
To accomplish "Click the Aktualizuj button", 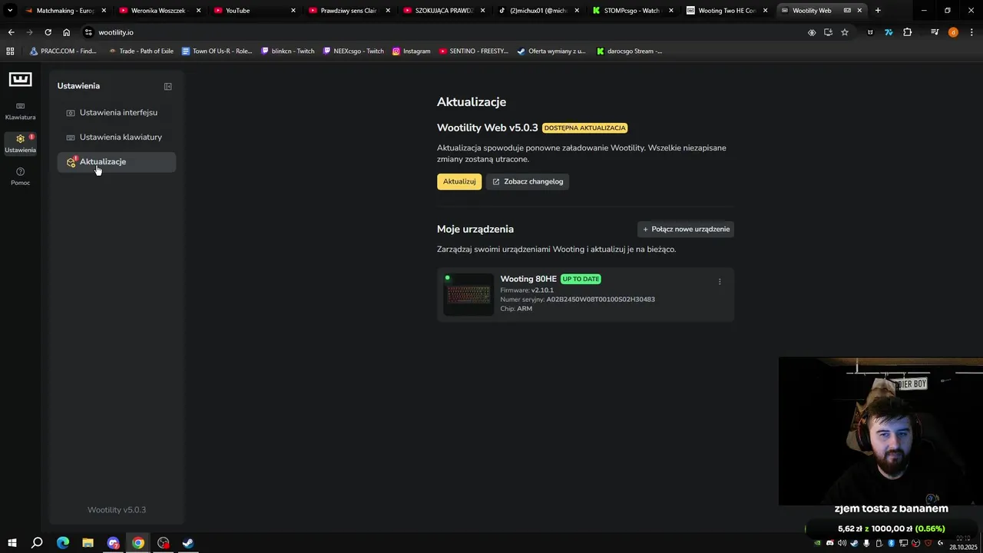I will [x=459, y=181].
